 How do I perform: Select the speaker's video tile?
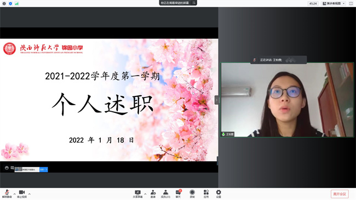click(287, 100)
